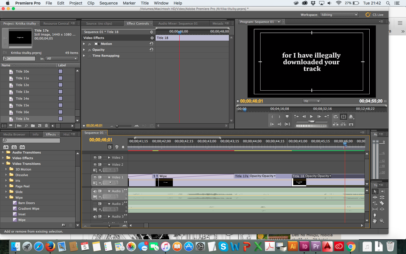Viewport: 406px width, 254px height.
Task: Activate the Zoom tool magnifier
Action: click(x=382, y=221)
